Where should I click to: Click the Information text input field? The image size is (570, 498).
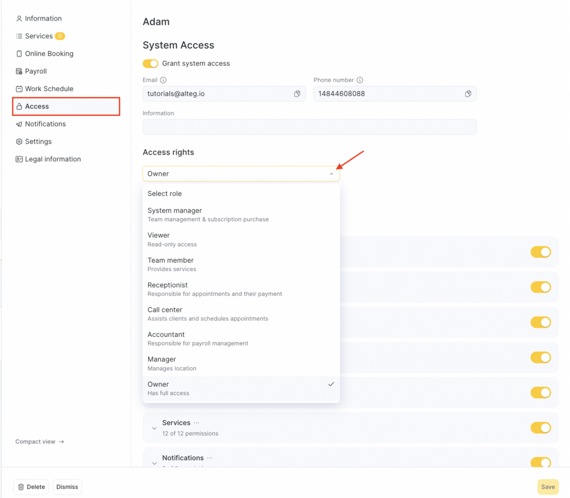coord(309,127)
